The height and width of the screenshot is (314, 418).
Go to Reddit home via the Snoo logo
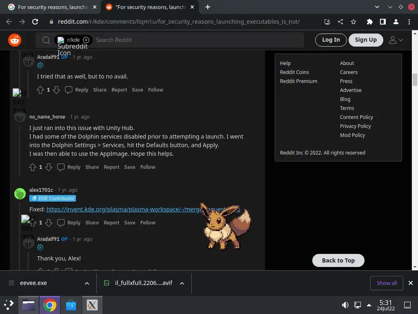[15, 40]
